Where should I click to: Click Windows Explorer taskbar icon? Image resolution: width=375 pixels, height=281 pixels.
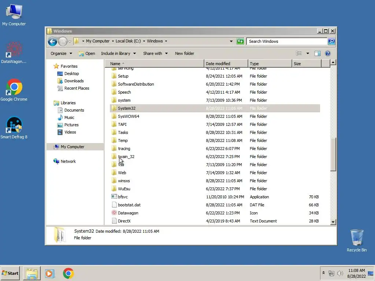click(32, 273)
